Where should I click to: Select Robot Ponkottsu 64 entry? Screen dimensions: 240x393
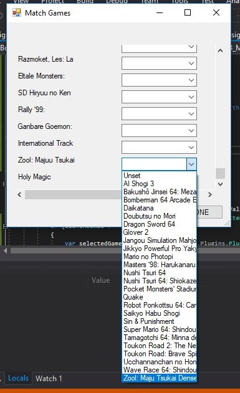coord(159,305)
